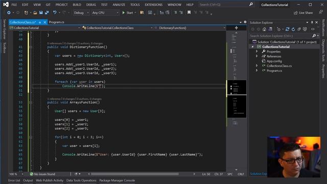Click the Toggle Bookmark toolbar icon
This screenshot has height=184, width=327.
point(189,13)
